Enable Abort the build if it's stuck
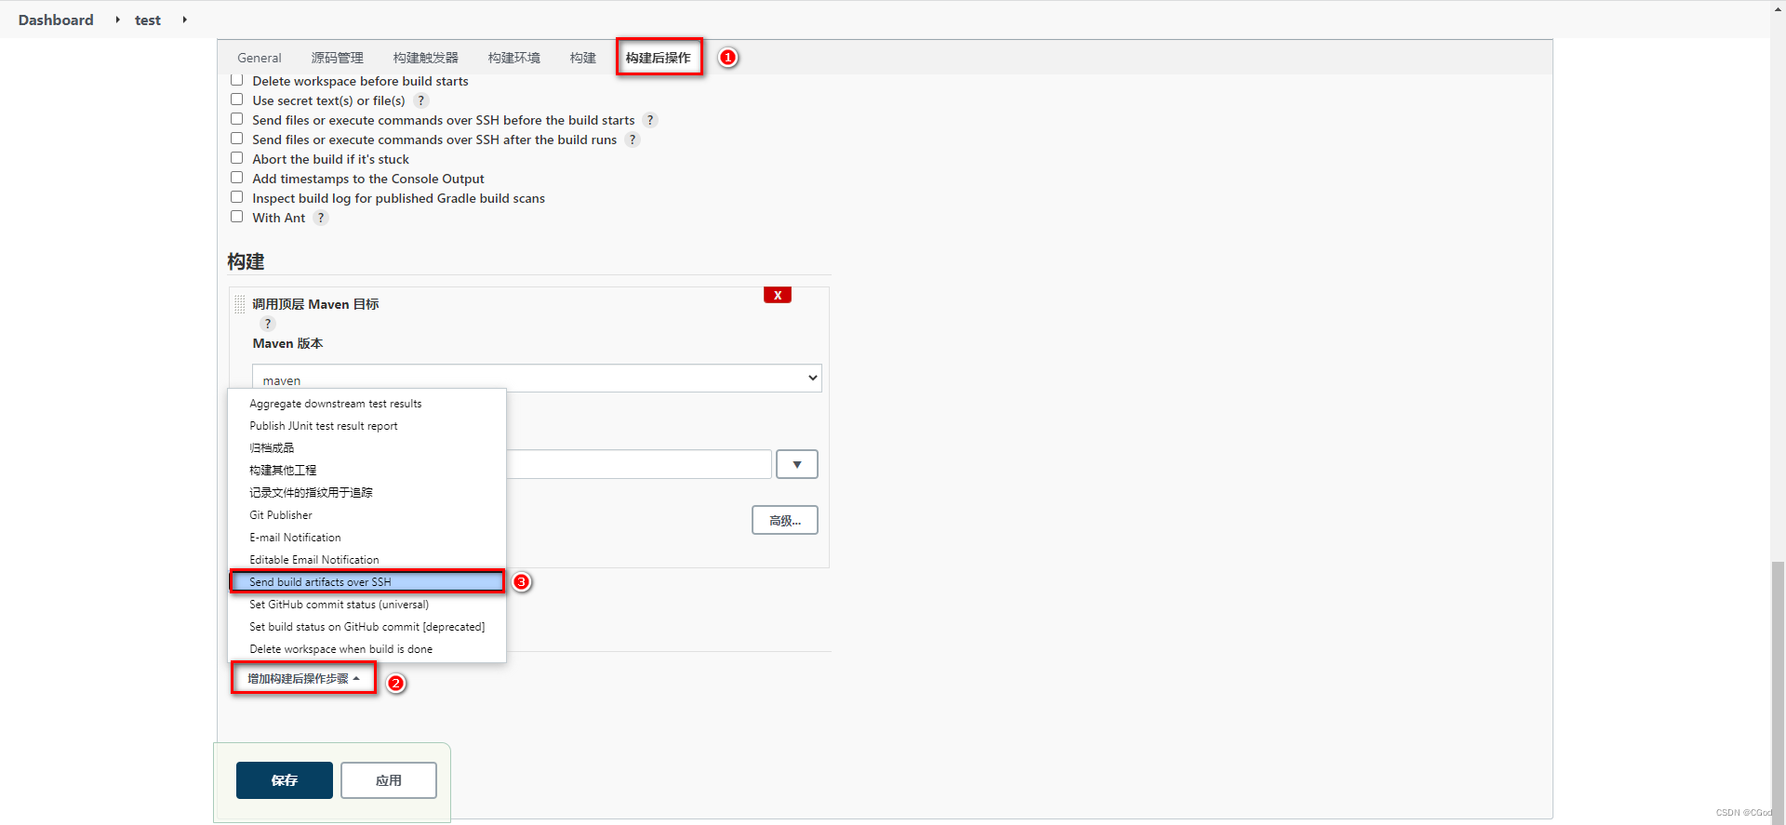Image resolution: width=1786 pixels, height=825 pixels. point(237,158)
